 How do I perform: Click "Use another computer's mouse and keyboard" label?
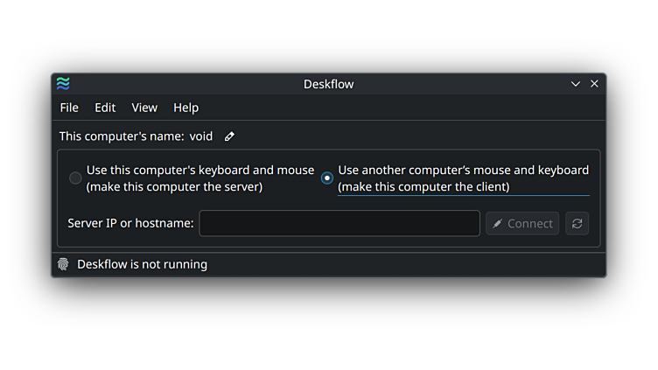(463, 171)
